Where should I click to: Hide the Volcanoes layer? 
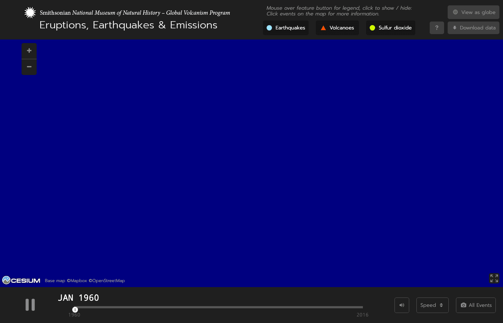(337, 28)
